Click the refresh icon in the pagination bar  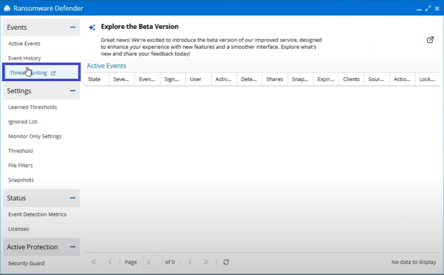(x=226, y=262)
